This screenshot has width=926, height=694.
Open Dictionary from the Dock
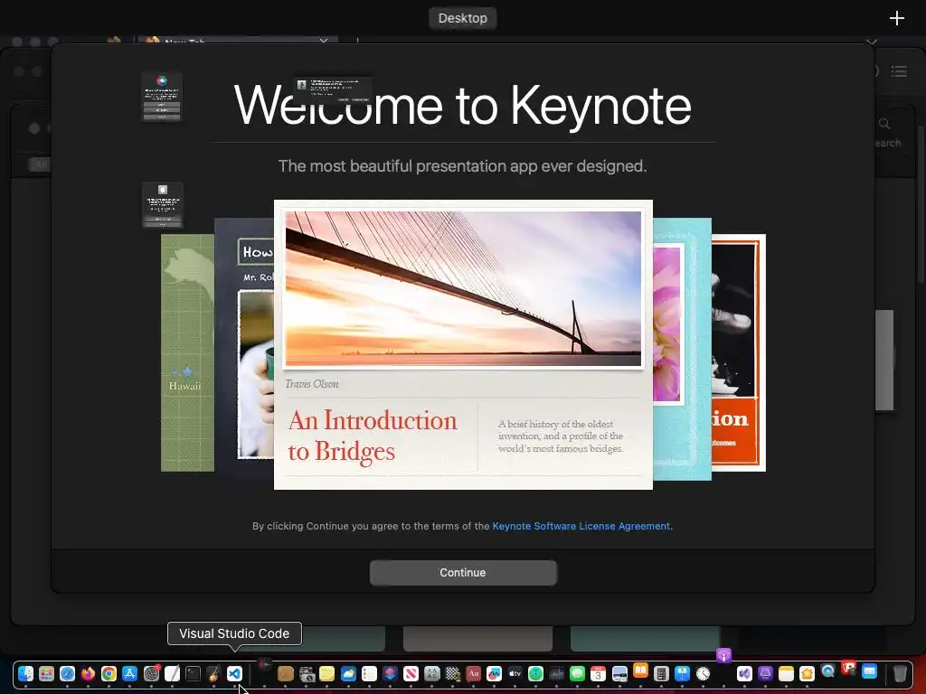(474, 673)
